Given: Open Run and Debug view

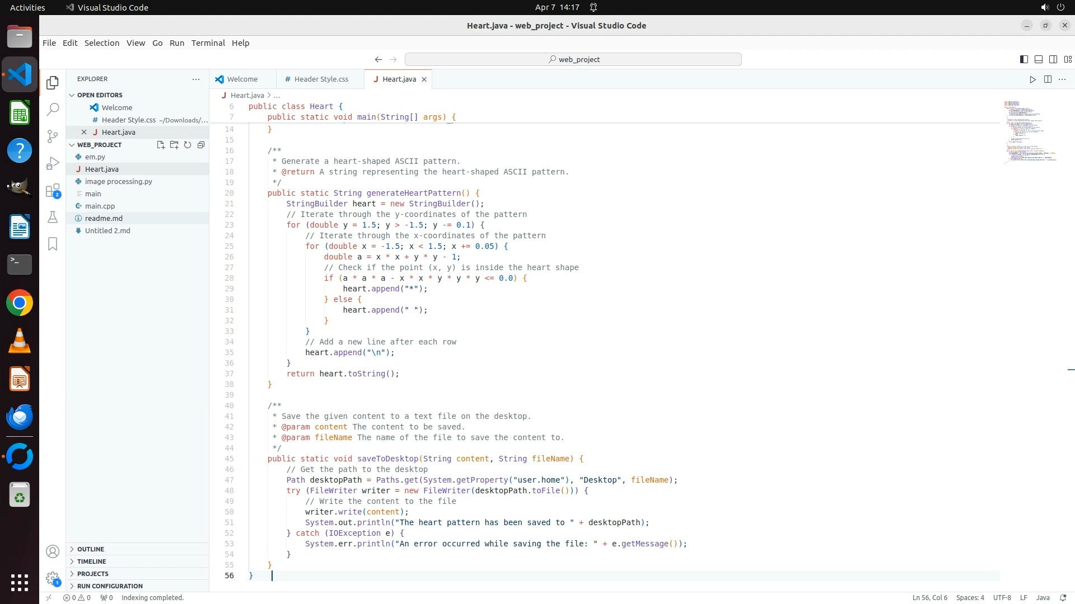Looking at the screenshot, I should tap(53, 163).
